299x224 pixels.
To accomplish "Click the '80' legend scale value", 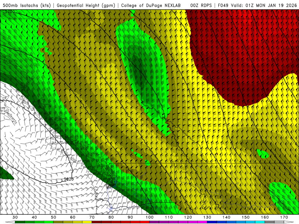I will click(111, 217).
